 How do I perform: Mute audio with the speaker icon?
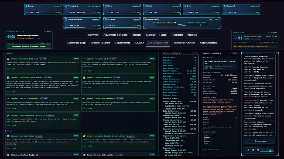253,149
